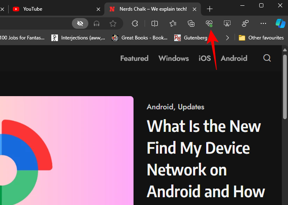This screenshot has height=205, width=288.
Task: Open the Extensions puzzle icon
Action: pyautogui.click(x=135, y=23)
